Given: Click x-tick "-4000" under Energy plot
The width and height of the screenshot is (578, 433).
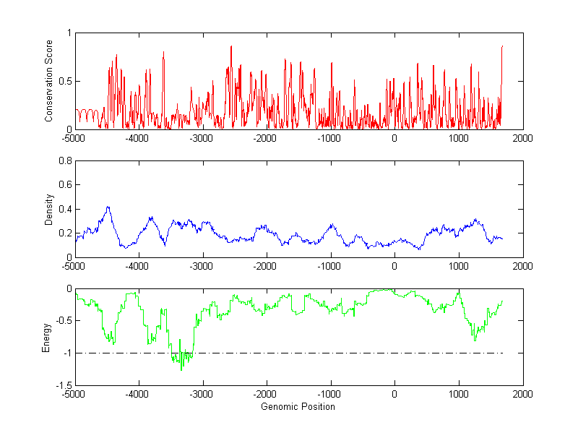Looking at the screenshot, I should click(137, 394).
